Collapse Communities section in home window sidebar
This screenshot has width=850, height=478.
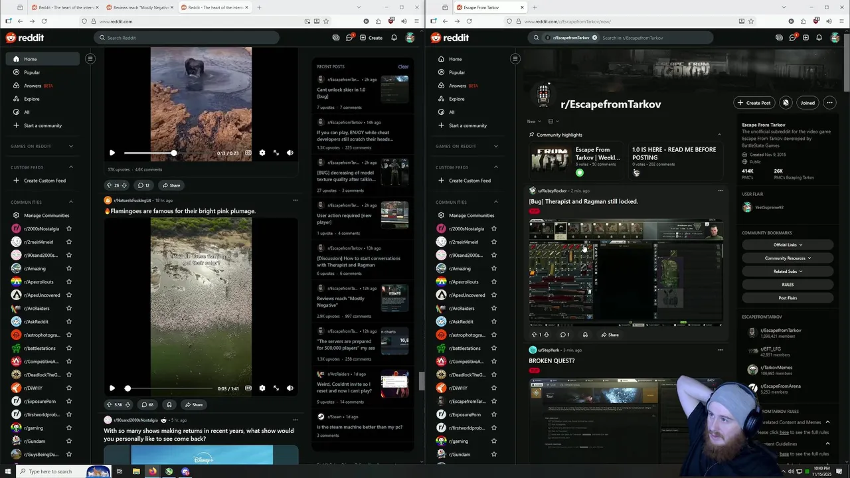pyautogui.click(x=70, y=202)
